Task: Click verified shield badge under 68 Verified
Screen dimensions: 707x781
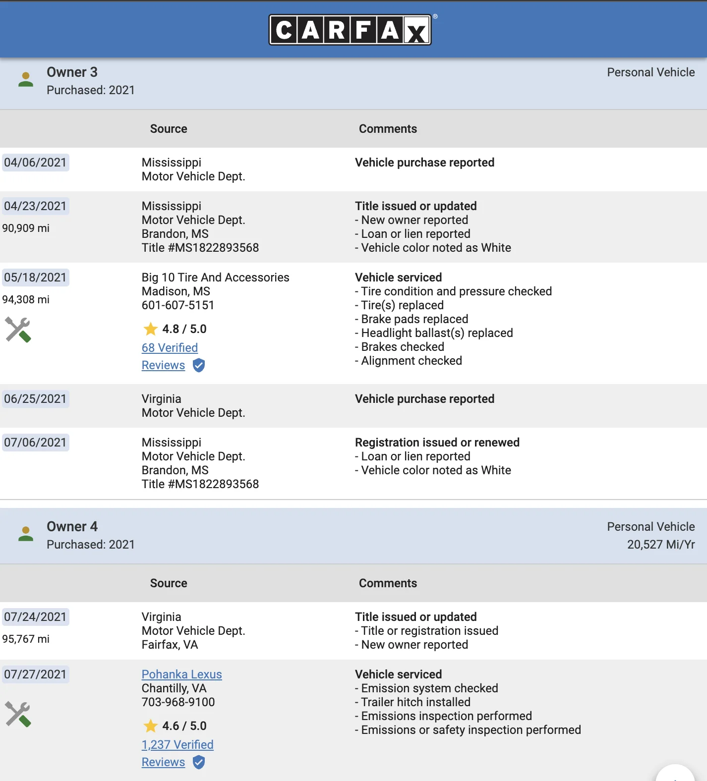Action: point(199,366)
